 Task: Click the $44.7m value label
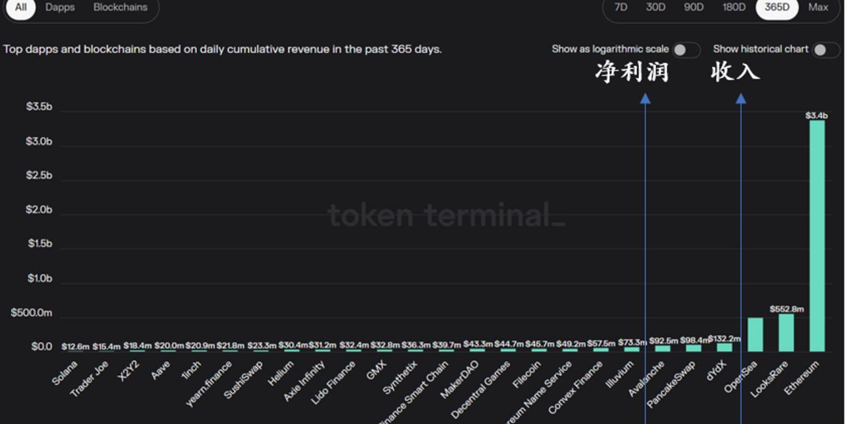(x=509, y=344)
